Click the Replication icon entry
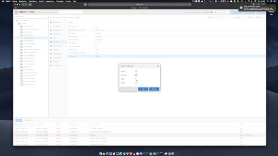The image size is (278, 156). tap(51, 54)
